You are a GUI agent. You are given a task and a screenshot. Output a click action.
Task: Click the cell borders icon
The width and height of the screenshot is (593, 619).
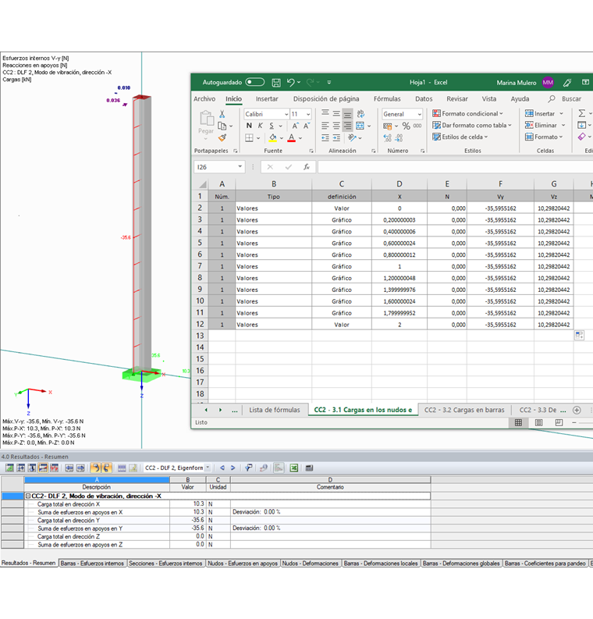[x=249, y=138]
